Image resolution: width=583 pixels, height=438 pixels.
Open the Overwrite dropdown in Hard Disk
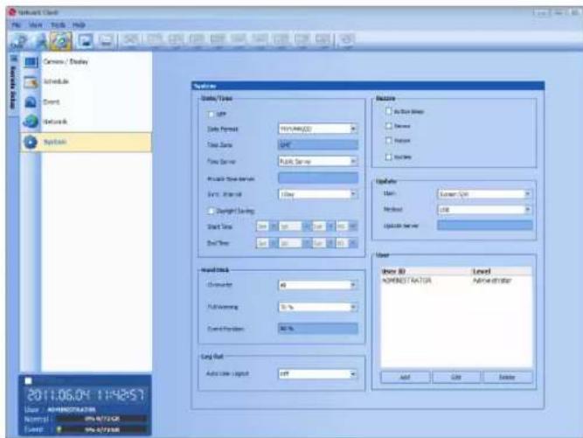point(318,285)
